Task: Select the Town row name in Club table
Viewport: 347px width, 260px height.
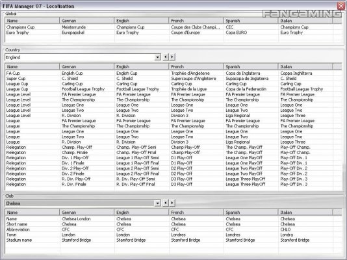Action: click(12, 235)
